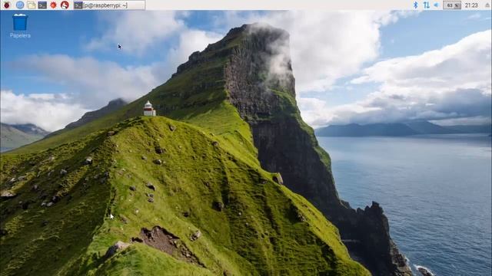The width and height of the screenshot is (492, 276).
Task: Switch to the pi@raspberrypi terminal window button
Action: (x=109, y=5)
